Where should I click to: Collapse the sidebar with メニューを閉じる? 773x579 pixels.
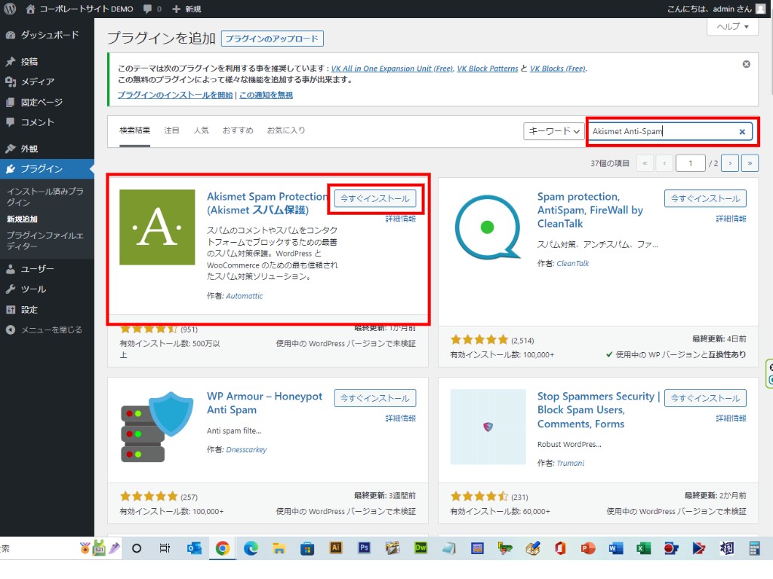[51, 329]
